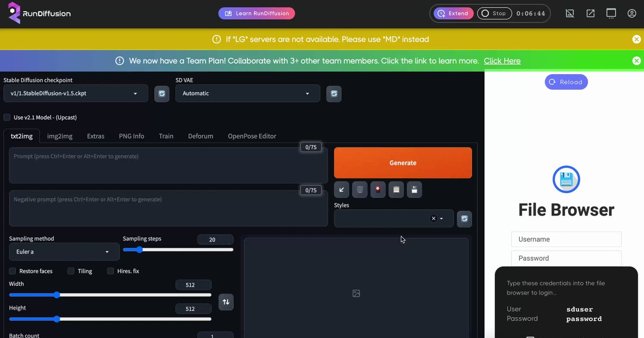644x338 pixels.
Task: Clear the Styles selection with the X
Action: click(x=433, y=218)
